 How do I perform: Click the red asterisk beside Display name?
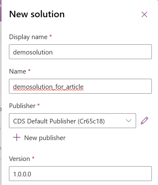[x=51, y=36]
